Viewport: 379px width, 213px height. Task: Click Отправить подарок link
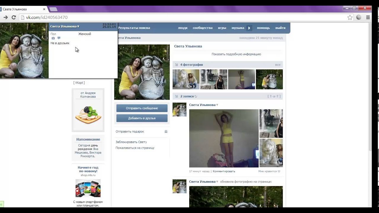point(130,132)
